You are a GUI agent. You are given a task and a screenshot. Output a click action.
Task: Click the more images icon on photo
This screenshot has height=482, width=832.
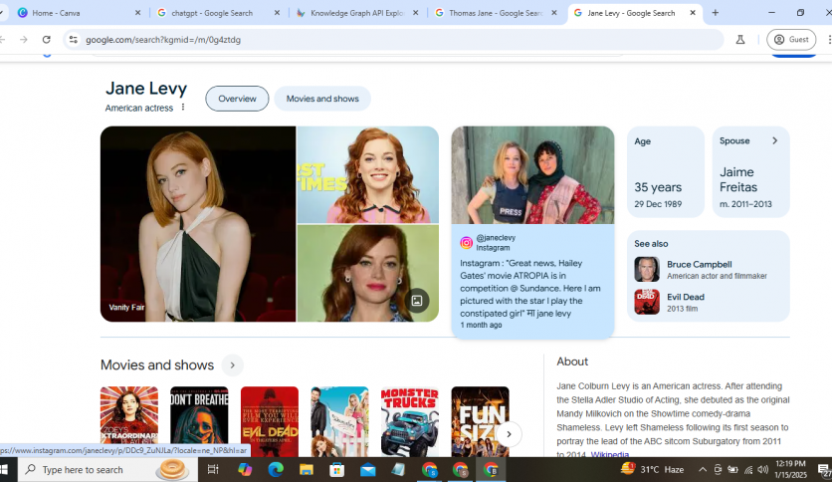pyautogui.click(x=417, y=301)
